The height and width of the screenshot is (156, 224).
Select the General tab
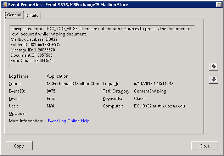tap(14, 15)
